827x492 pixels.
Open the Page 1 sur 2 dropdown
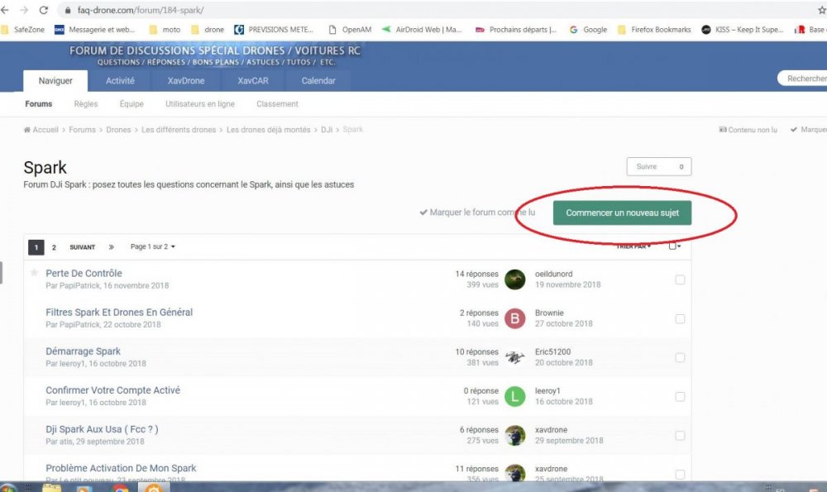(x=153, y=246)
